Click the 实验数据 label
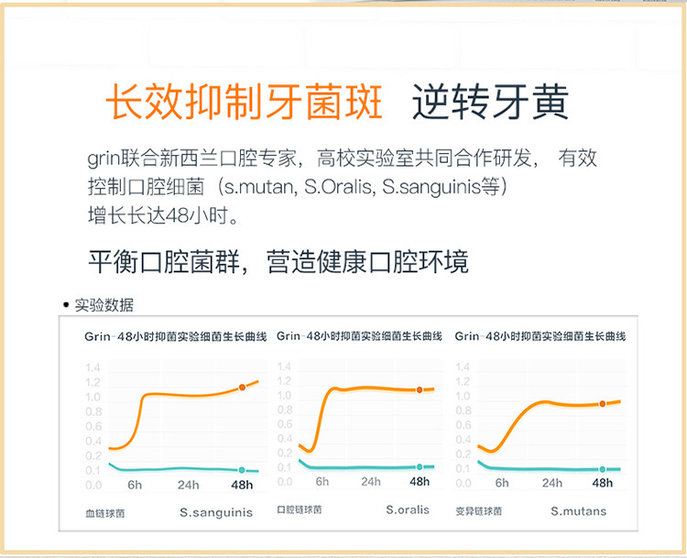 coord(104,305)
